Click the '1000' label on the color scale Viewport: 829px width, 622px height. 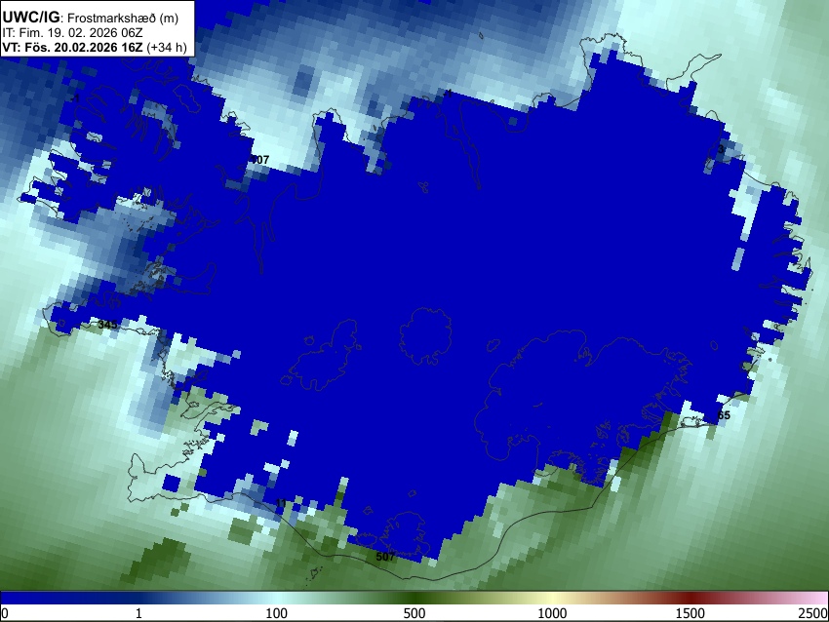pyautogui.click(x=552, y=613)
